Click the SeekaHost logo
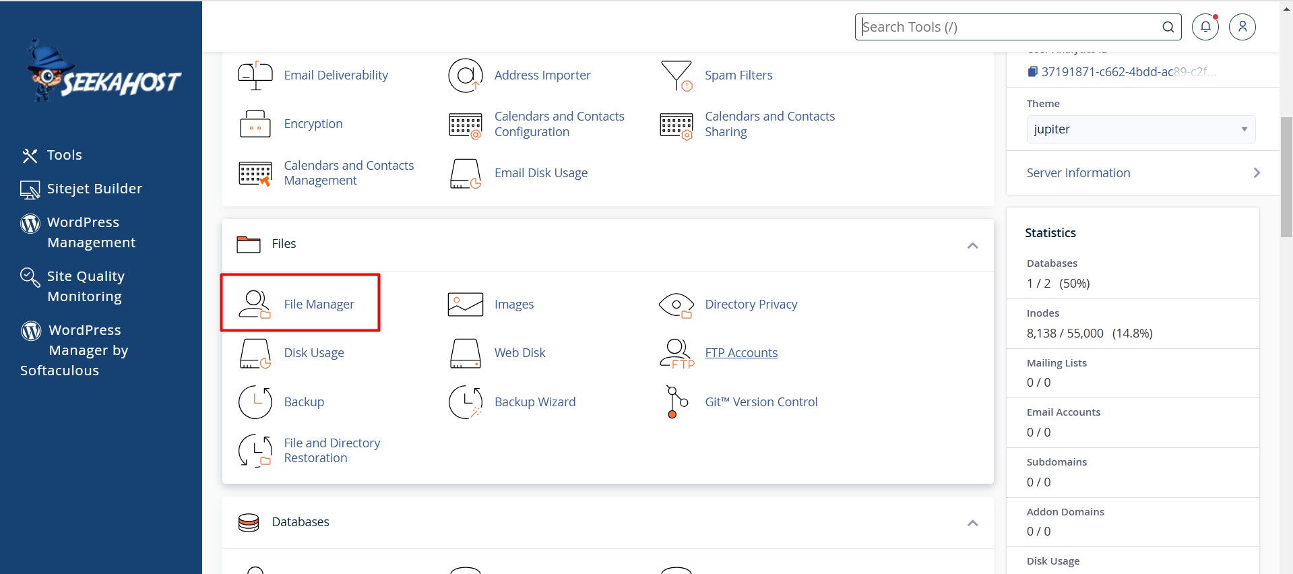Image resolution: width=1293 pixels, height=574 pixels. tap(103, 71)
